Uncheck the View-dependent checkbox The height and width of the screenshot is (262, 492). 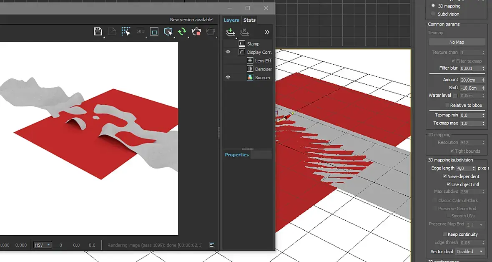(x=445, y=176)
